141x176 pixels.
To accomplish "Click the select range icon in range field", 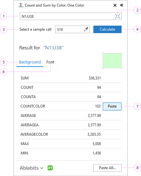I will tap(118, 16).
